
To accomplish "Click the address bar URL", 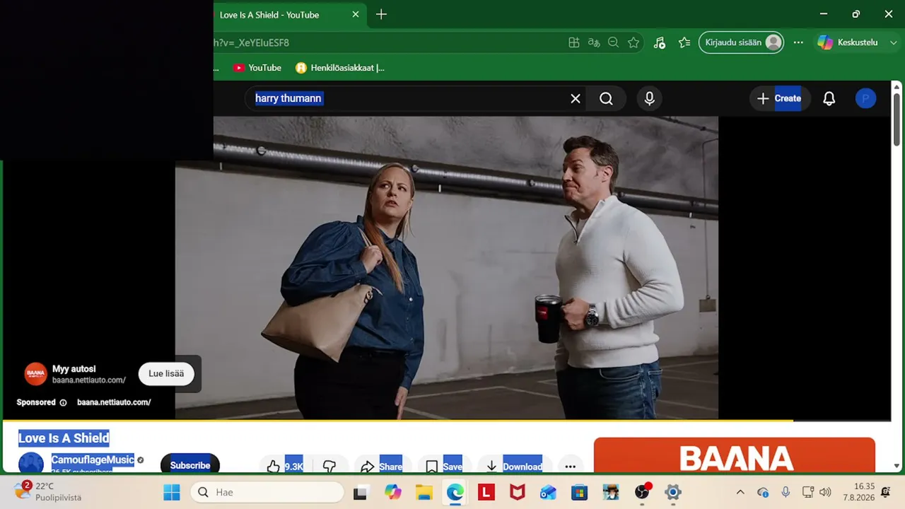I will tap(251, 42).
